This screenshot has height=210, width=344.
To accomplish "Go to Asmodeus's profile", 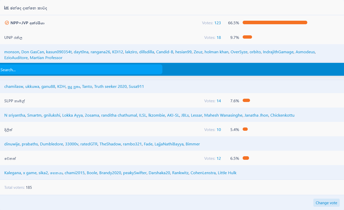I will coord(305,52).
